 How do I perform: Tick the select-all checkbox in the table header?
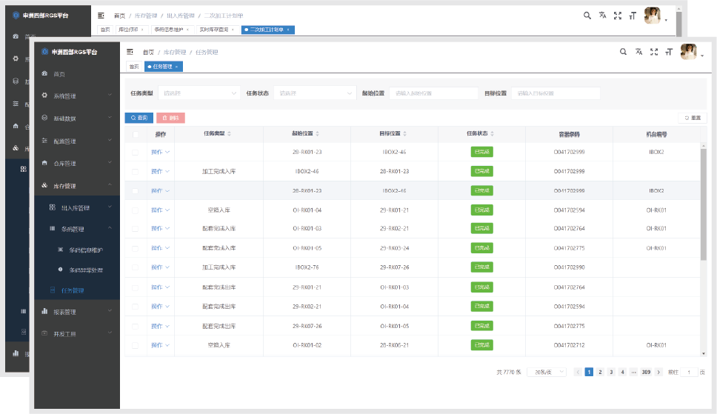click(136, 134)
